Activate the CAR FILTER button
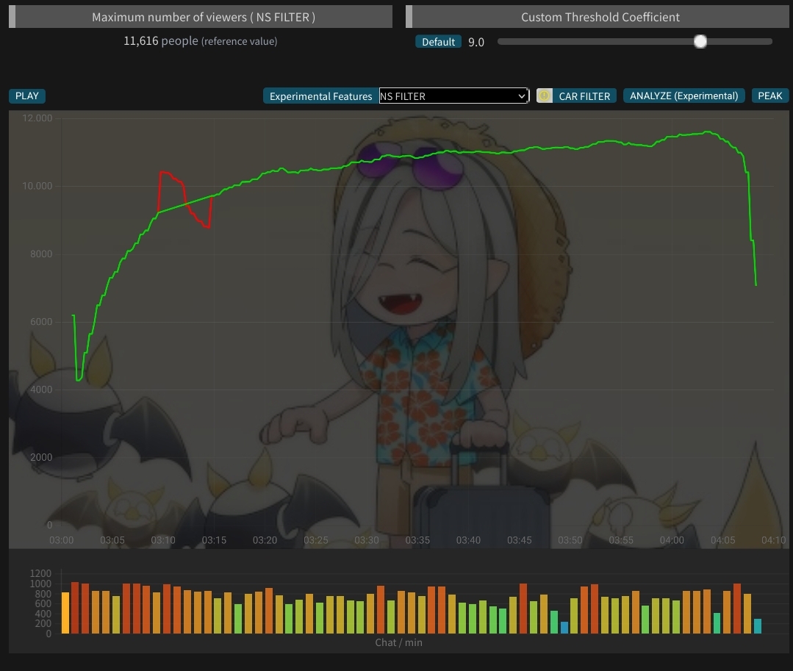The image size is (793, 671). [x=584, y=96]
